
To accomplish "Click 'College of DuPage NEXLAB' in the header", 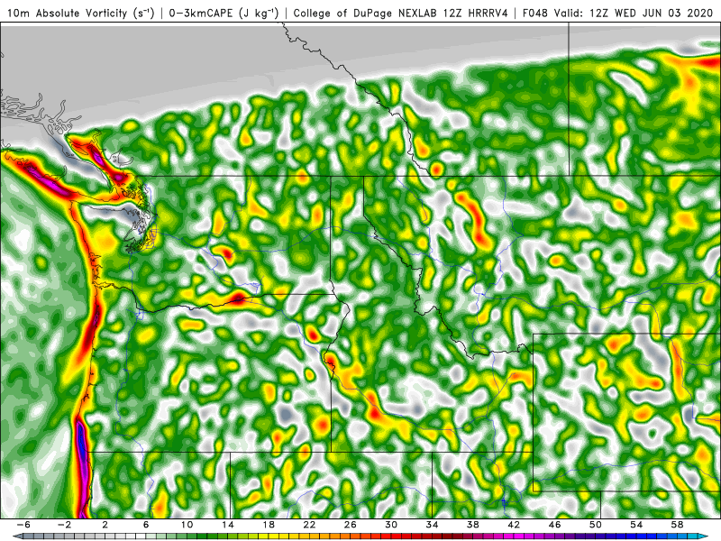I will point(366,13).
